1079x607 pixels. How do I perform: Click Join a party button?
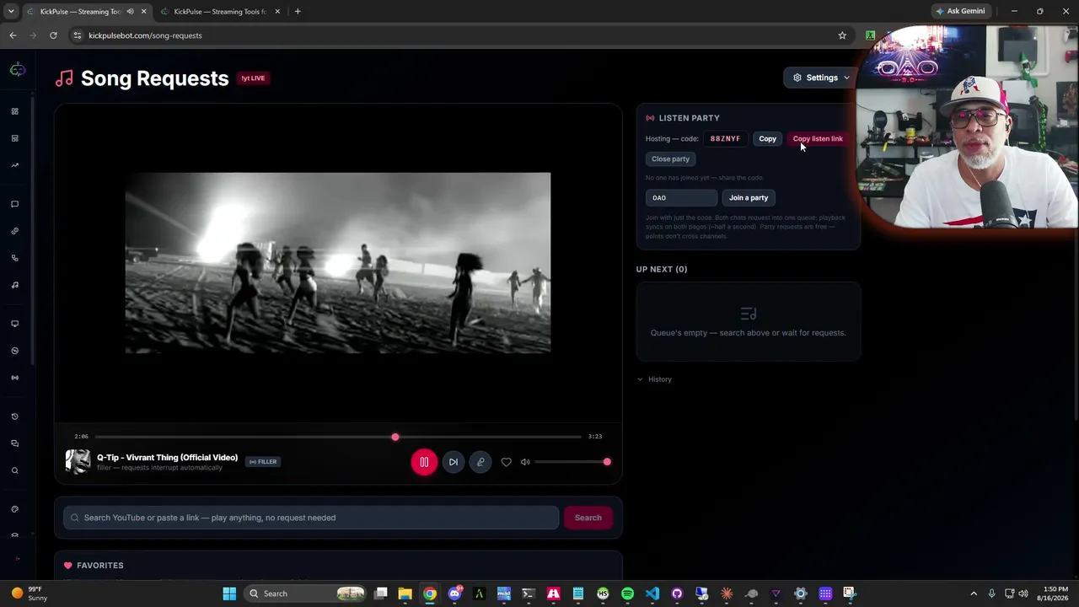pos(749,197)
